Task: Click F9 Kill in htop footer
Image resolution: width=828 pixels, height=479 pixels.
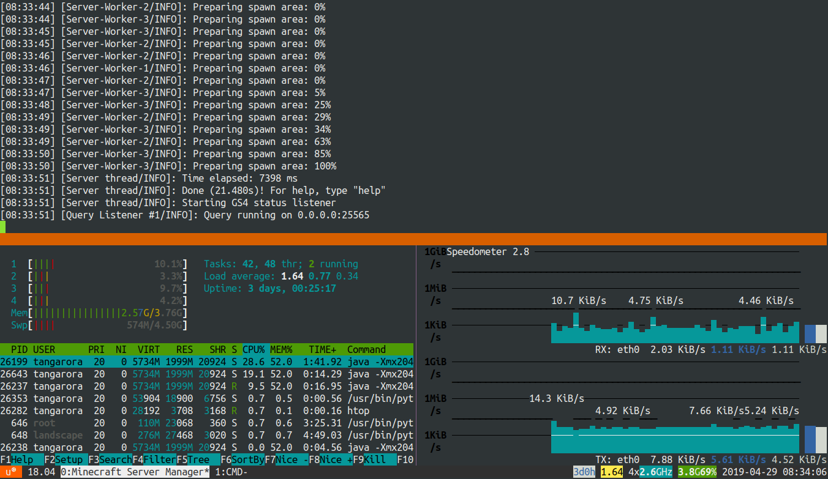Action: click(x=374, y=459)
